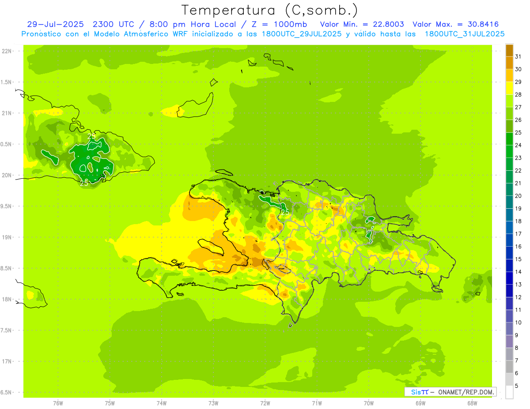
Task: Click the map title 'Temperatura (C,somb.)'
Action: [270, 10]
